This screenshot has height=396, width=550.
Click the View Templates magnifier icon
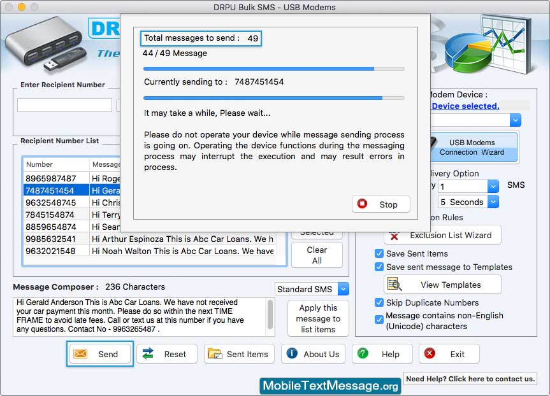394,284
